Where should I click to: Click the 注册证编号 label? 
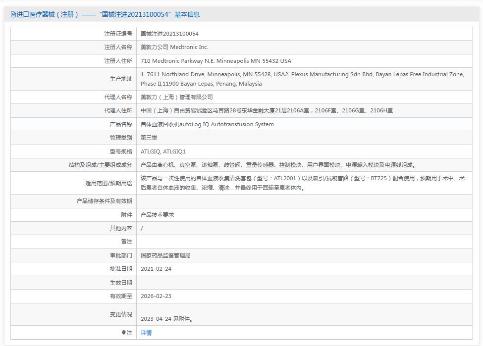(x=118, y=34)
